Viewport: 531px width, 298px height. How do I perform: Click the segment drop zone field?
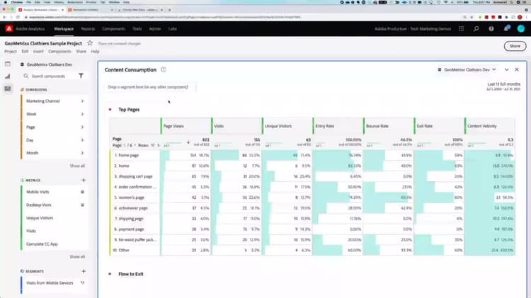[x=150, y=87]
